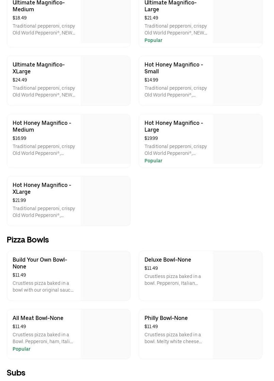Viewport: 274px width, 381px height.
Task: Click the $24.49 price of Ultimate Magnifico-XLarge
Action: click(x=20, y=80)
